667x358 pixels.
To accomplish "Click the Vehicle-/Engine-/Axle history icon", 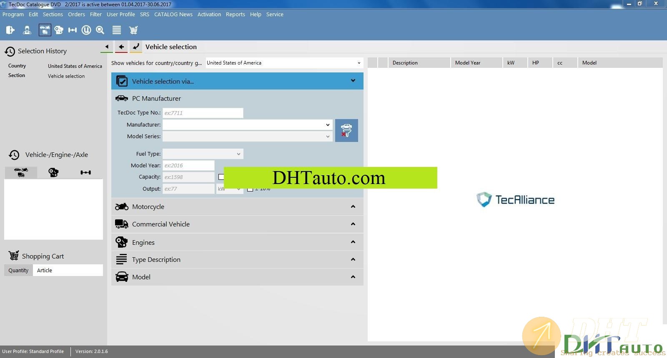I will click(x=14, y=155).
